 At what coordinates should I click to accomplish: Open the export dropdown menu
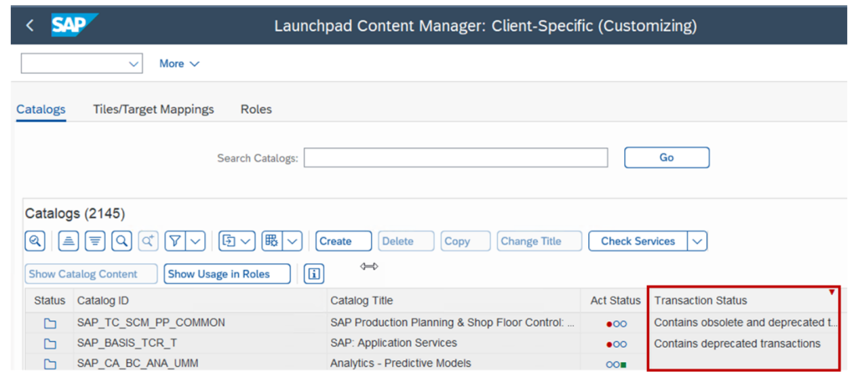coord(237,240)
